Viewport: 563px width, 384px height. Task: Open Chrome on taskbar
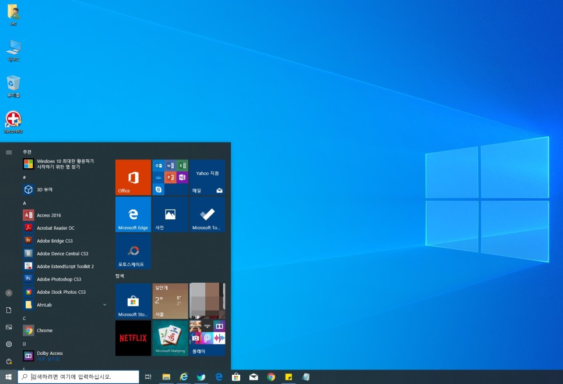(x=271, y=377)
